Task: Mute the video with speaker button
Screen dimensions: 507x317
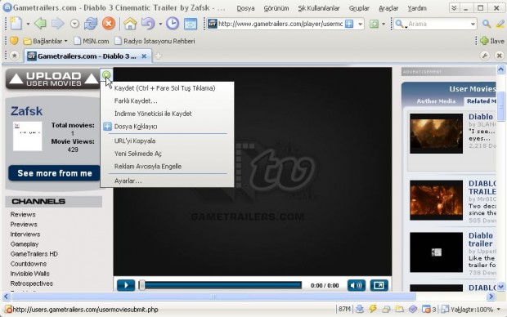Action: point(357,285)
